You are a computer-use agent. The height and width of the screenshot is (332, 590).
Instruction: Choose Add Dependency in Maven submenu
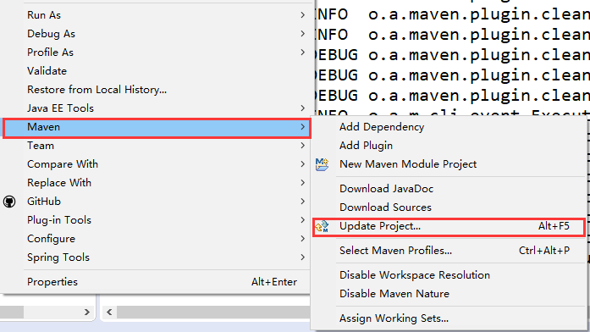tap(449, 127)
